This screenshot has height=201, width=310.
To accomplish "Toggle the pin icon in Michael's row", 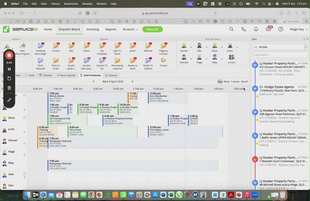I will [x=24, y=143].
